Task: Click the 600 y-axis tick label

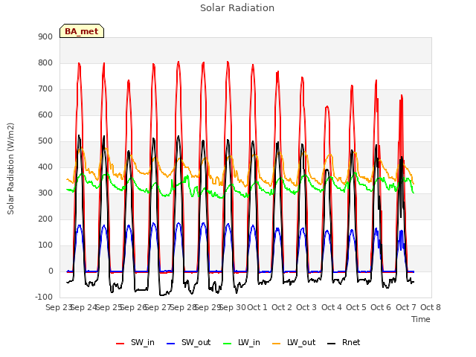Action: point(45,115)
